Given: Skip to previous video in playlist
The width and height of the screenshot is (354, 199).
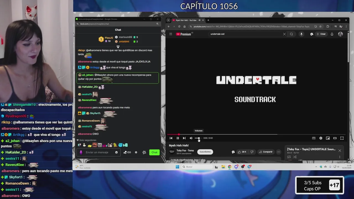Looking at the screenshot, I should coord(171,138).
